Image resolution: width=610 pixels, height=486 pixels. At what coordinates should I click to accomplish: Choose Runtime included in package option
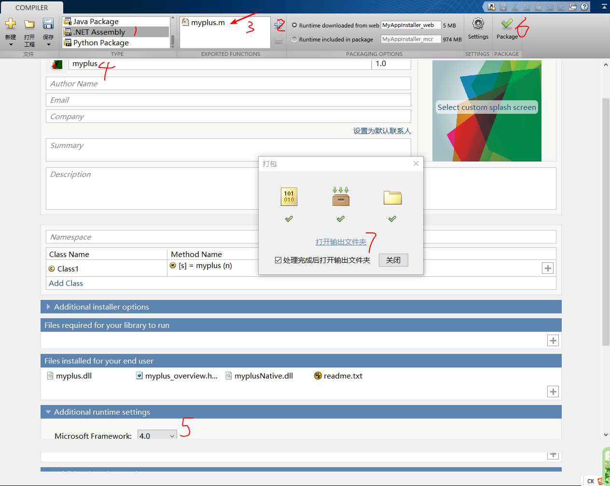(x=294, y=39)
